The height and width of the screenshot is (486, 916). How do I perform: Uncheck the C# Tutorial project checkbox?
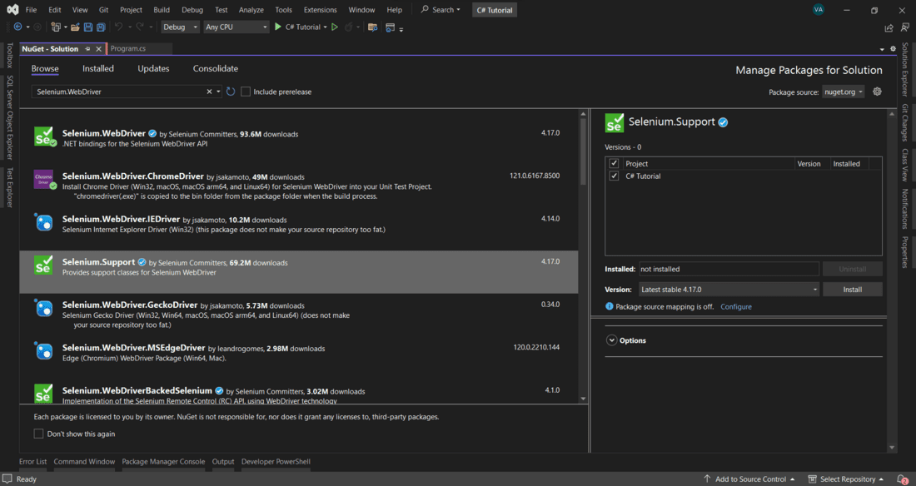click(x=614, y=176)
